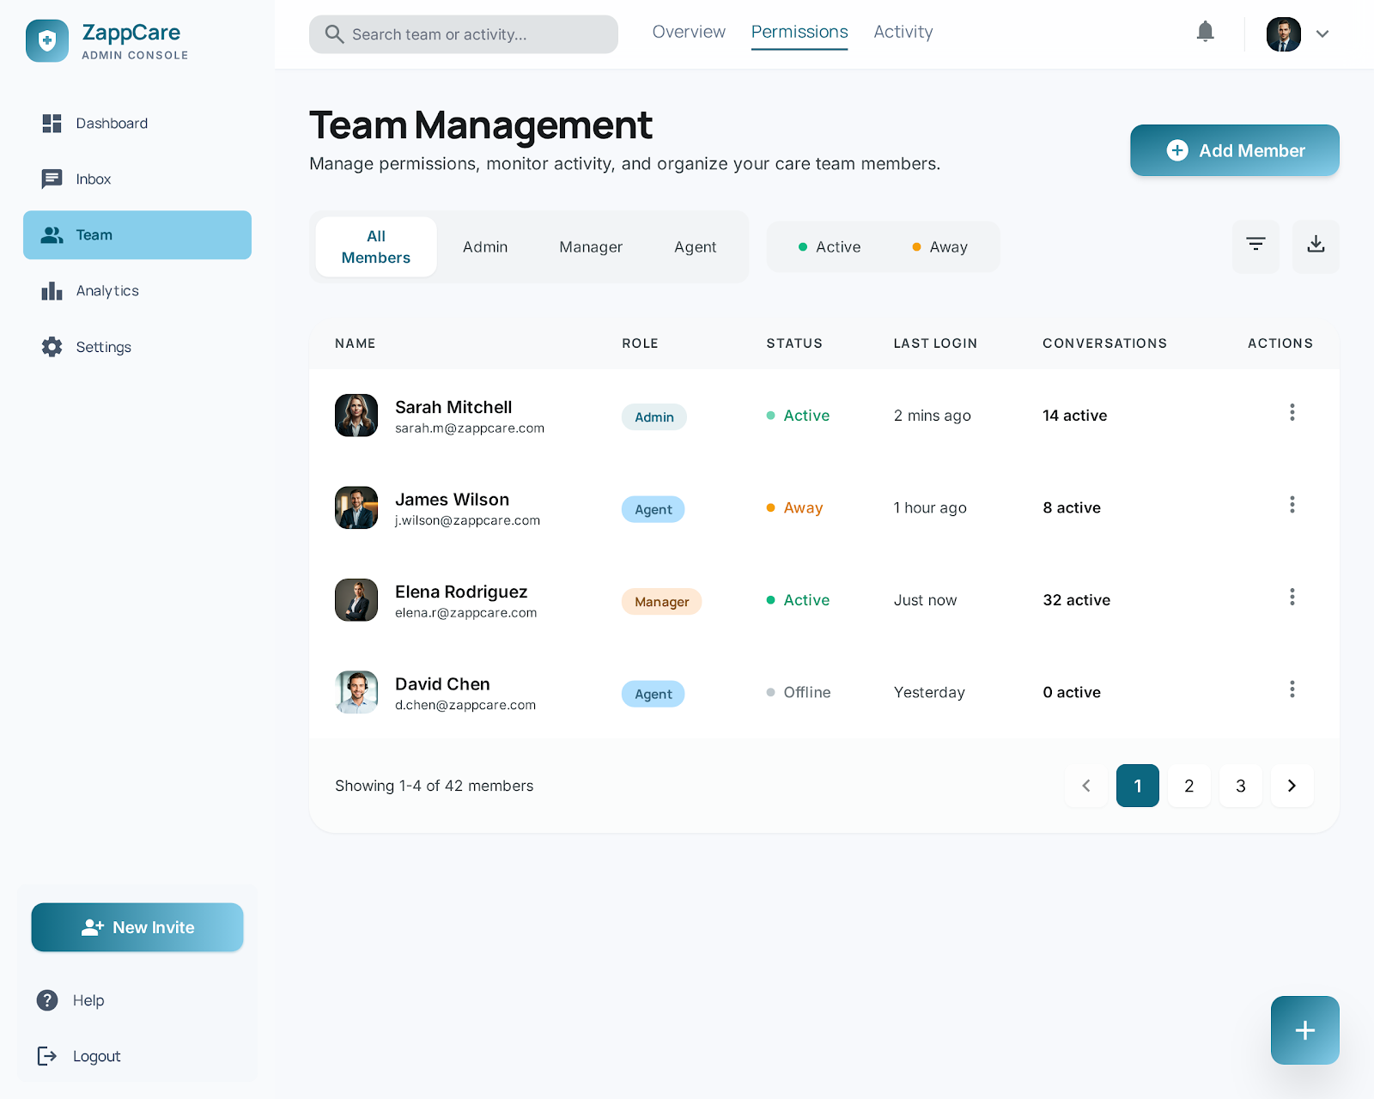
Task: Go to next page arrow
Action: tap(1292, 786)
